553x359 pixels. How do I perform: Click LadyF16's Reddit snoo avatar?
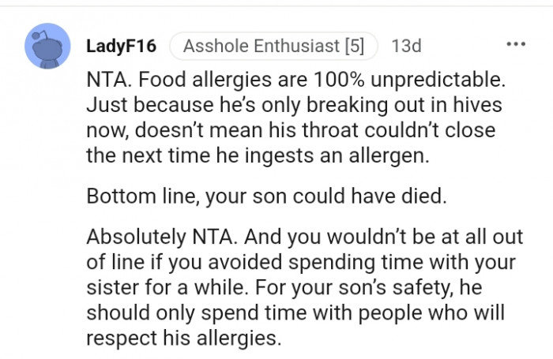pos(49,47)
